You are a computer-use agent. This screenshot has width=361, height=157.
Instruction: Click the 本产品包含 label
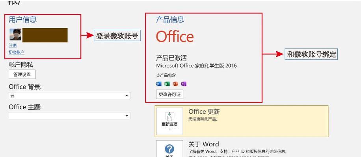[x=166, y=75]
